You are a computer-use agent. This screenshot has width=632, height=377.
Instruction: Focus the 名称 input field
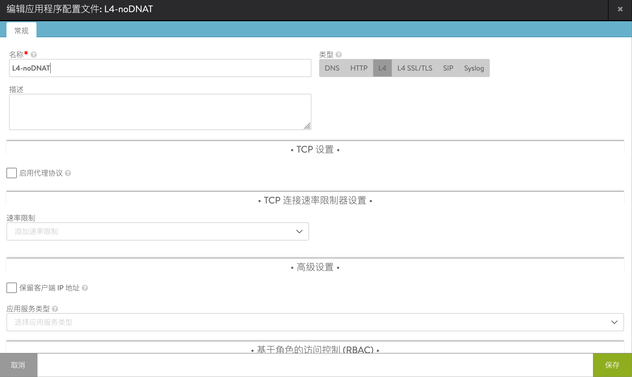160,68
